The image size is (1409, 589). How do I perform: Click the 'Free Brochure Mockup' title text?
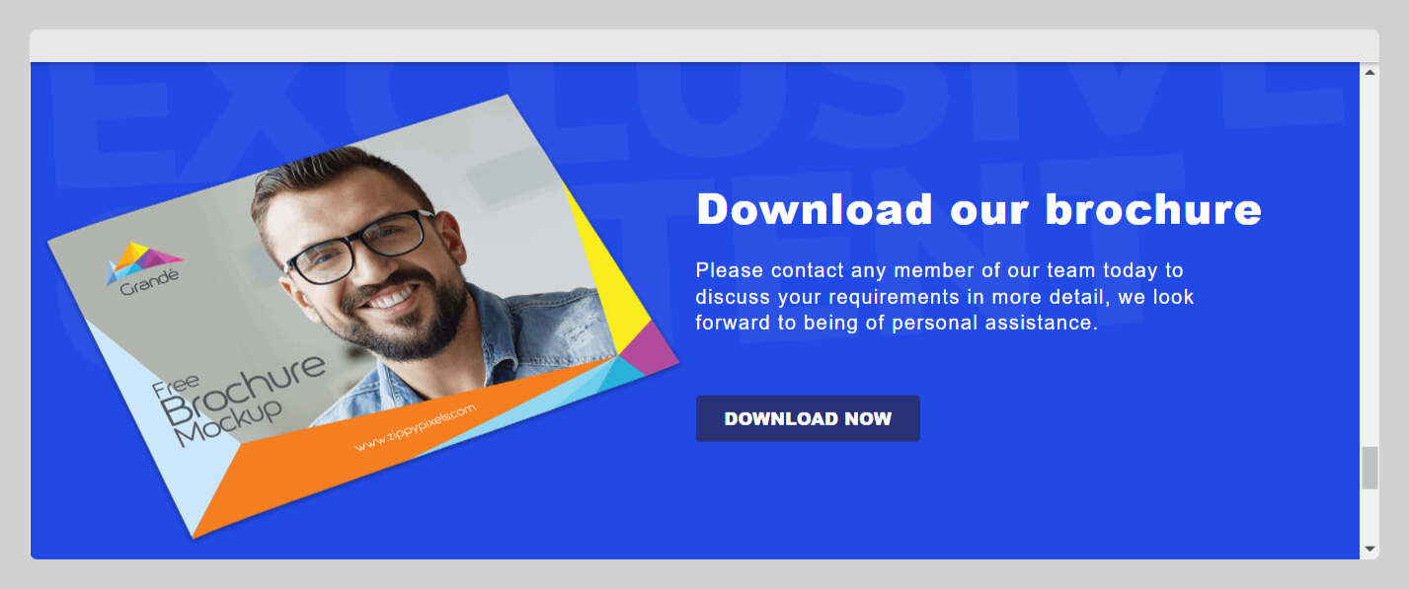tap(237, 400)
